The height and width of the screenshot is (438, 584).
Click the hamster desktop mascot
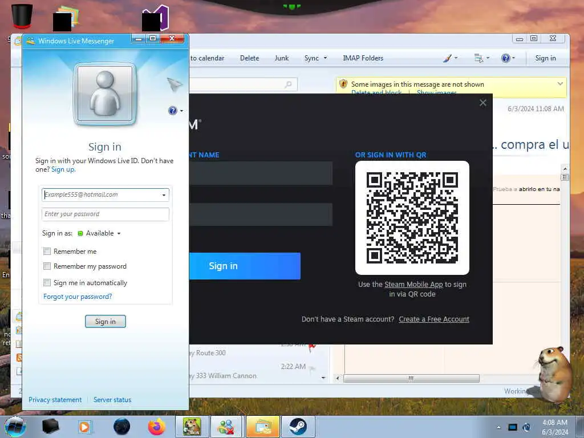[553, 374]
